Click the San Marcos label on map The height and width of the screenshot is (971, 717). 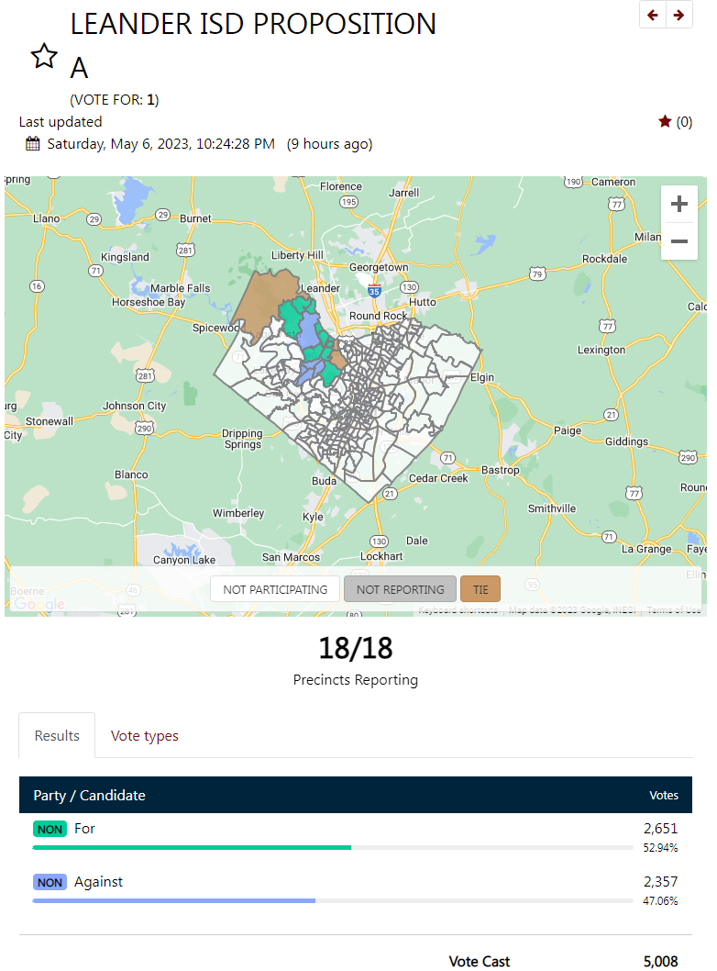pos(291,557)
